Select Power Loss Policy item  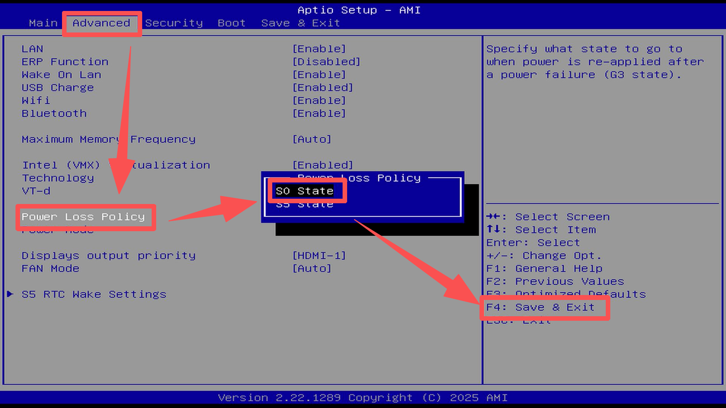tap(83, 217)
